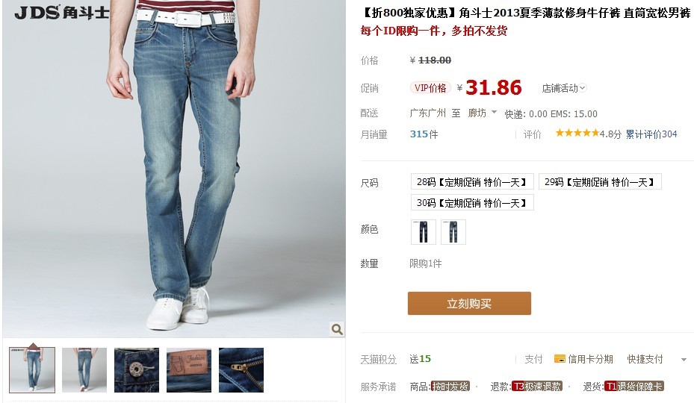
Task: Click the five-star rating icons
Action: pos(577,133)
